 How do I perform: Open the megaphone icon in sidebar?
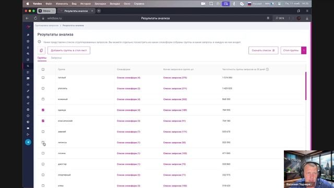[28, 103]
